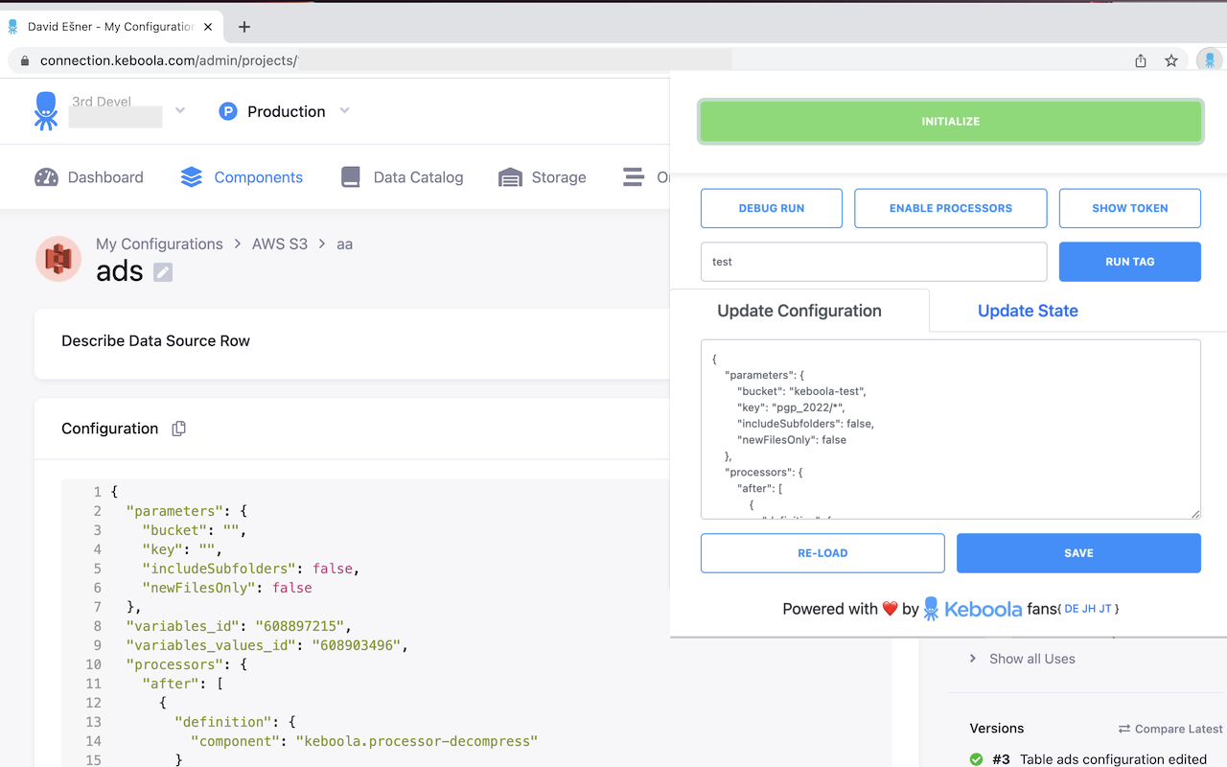
Task: Click the DEBUG RUN button
Action: click(771, 208)
